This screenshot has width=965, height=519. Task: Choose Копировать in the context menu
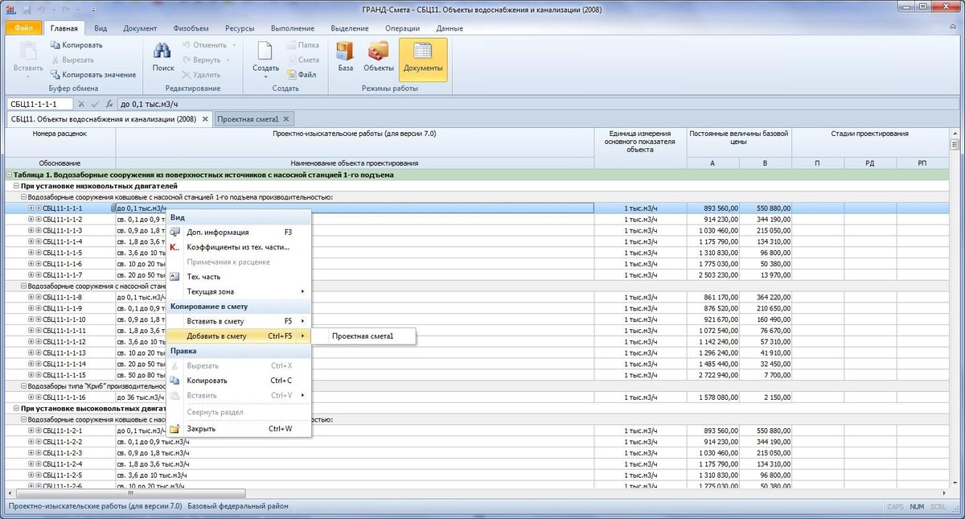238,380
